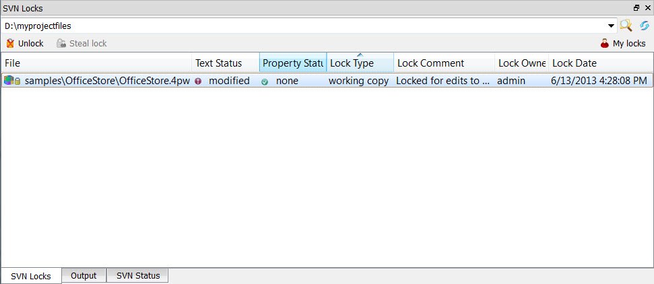This screenshot has width=654, height=284.
Task: Click the Lock Comment column header
Action: [x=443, y=63]
